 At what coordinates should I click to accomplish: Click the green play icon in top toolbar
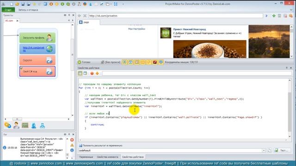62,4
